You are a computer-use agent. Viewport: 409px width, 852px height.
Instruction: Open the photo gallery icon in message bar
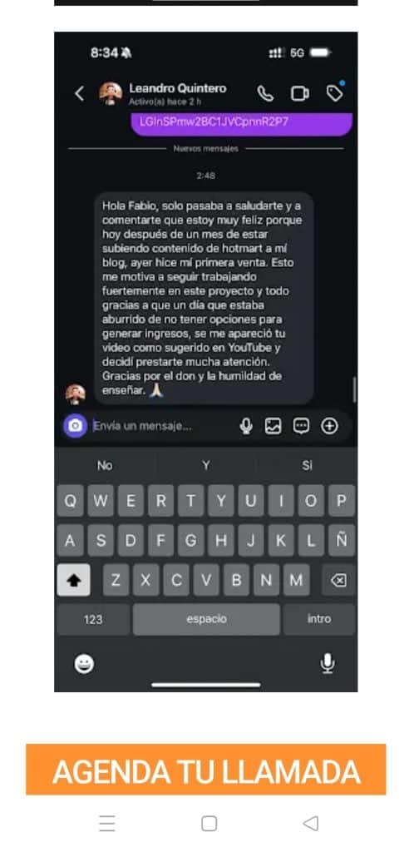(x=273, y=426)
